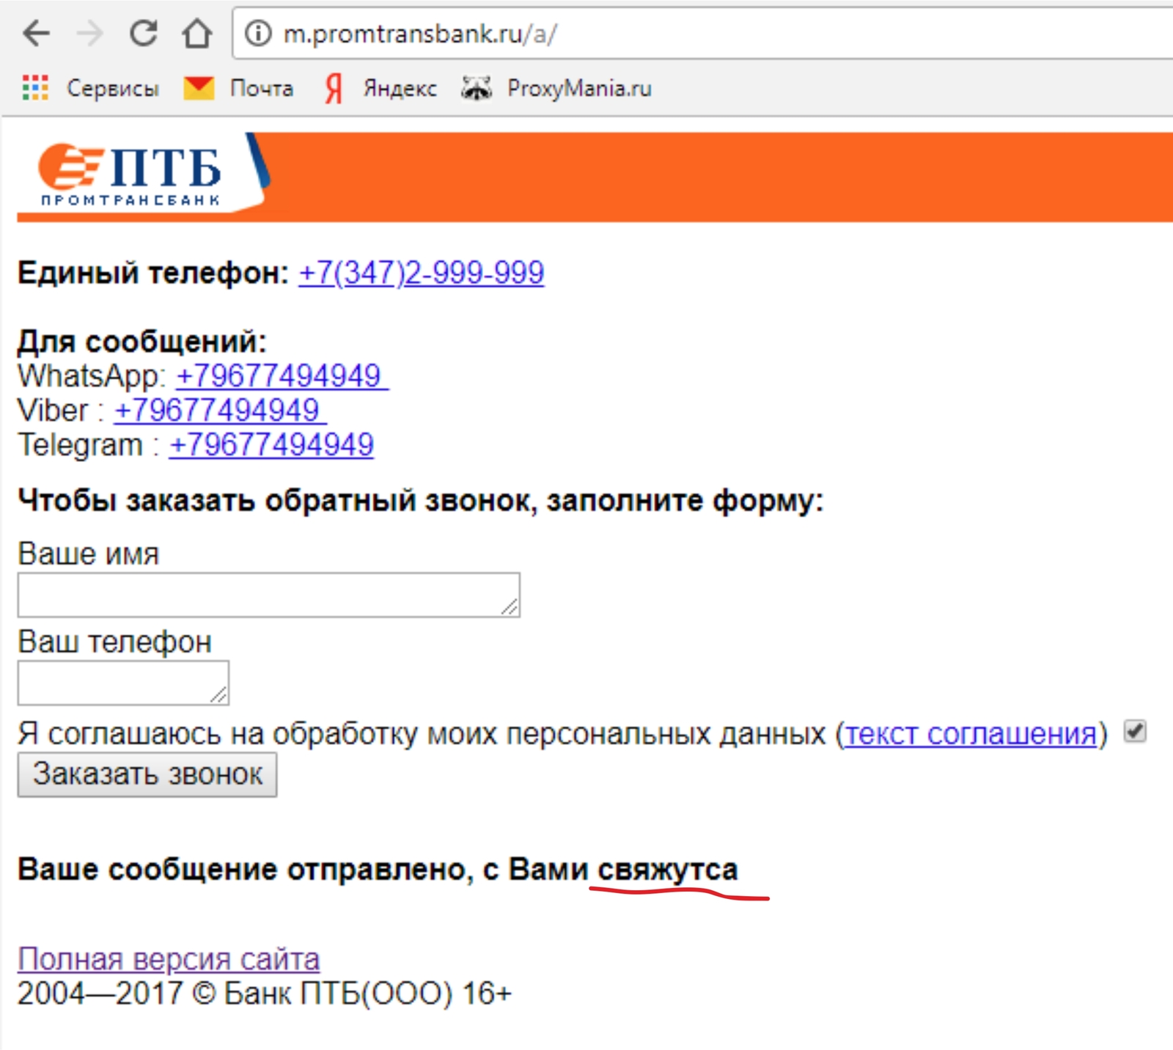This screenshot has height=1050, width=1173.
Task: Click the Ваше имя resize handle
Action: (x=510, y=606)
